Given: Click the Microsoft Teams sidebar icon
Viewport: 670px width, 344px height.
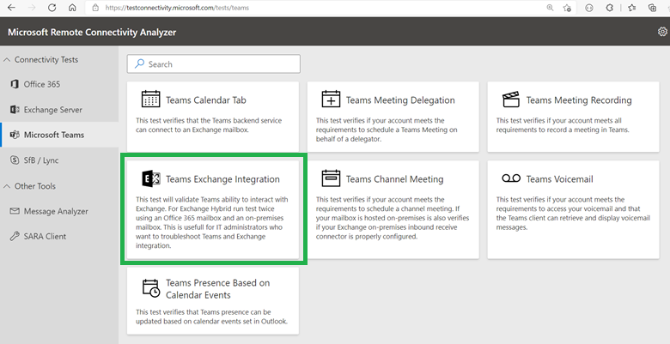Looking at the screenshot, I should (x=15, y=135).
